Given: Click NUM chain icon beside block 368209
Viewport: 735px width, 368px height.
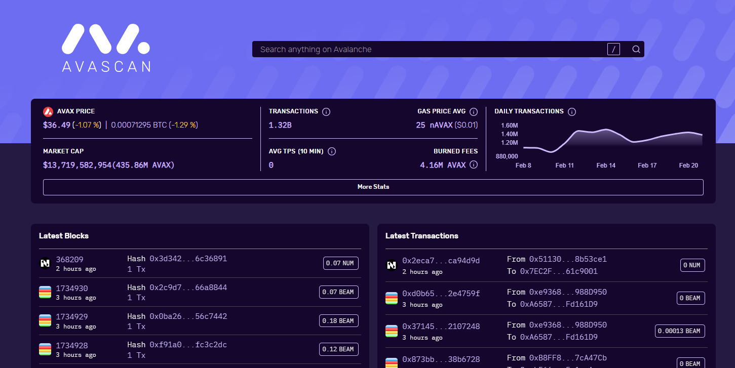Looking at the screenshot, I should pos(45,263).
